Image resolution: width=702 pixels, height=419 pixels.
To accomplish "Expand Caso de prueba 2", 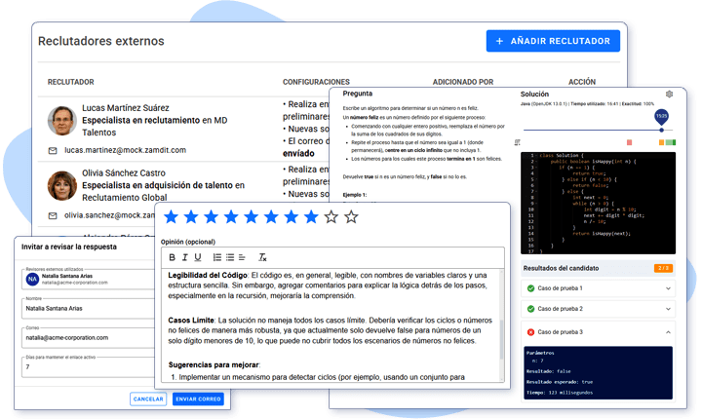I will pyautogui.click(x=668, y=309).
